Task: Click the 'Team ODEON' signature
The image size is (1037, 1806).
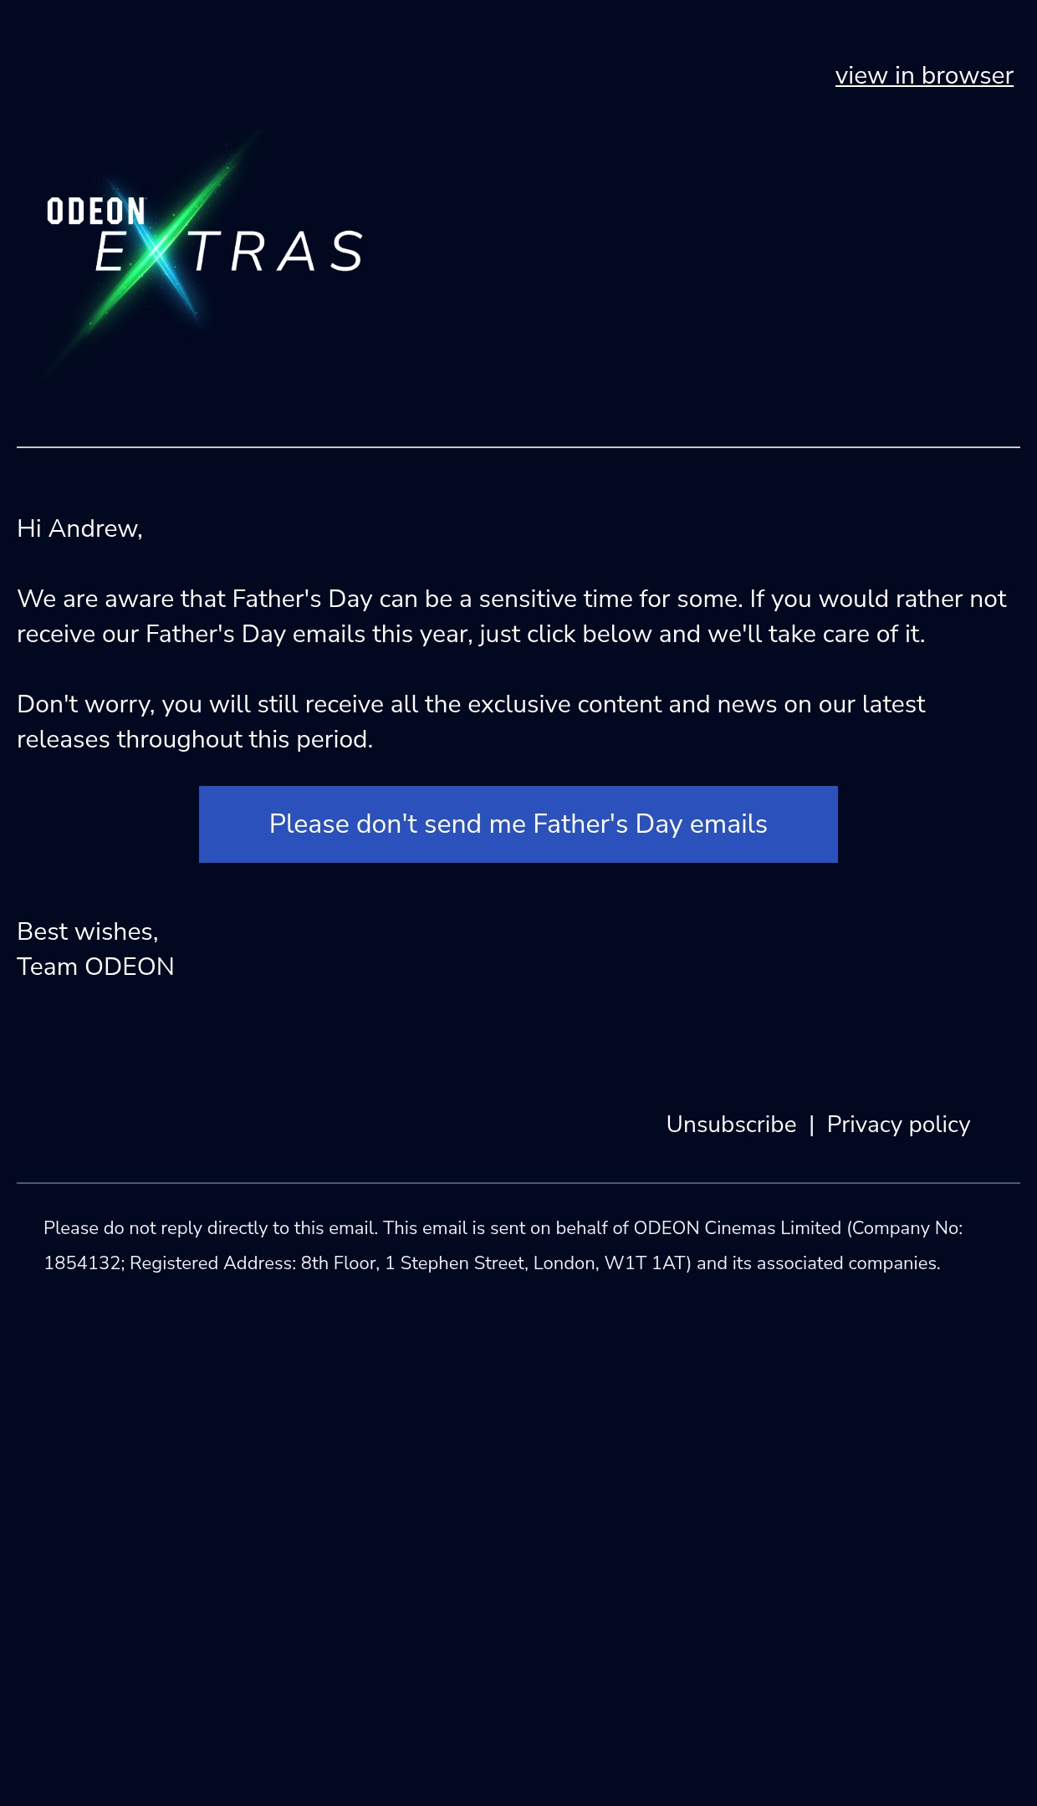Action: click(x=95, y=967)
